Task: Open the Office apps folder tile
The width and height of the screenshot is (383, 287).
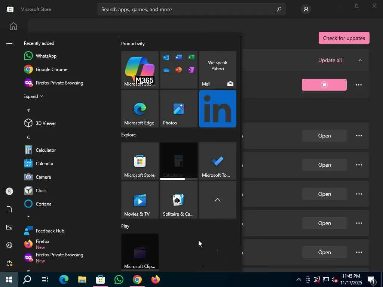Action: [x=178, y=70]
